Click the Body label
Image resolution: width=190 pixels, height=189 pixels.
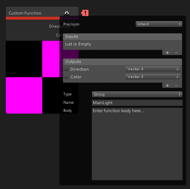pos(68,110)
